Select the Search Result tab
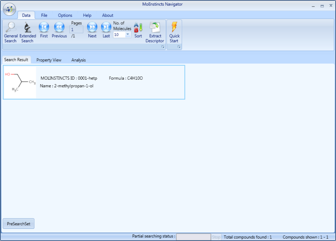 (16, 60)
